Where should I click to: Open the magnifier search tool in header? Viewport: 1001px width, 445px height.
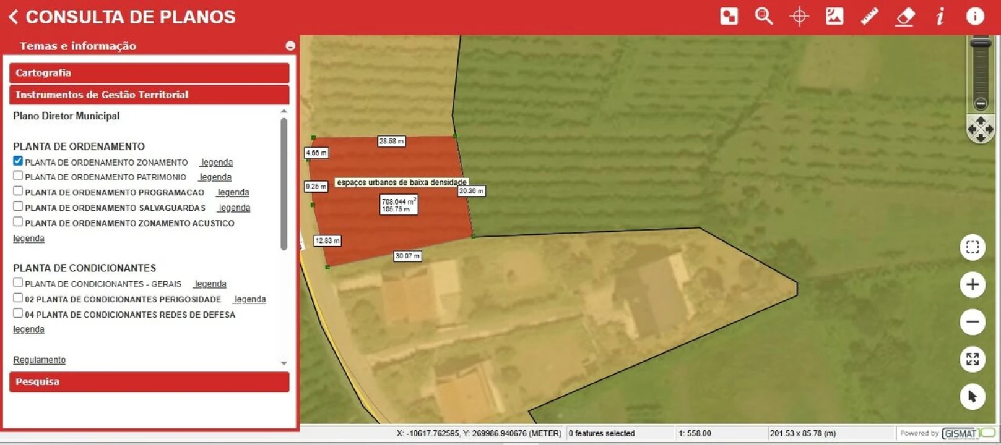tap(764, 16)
